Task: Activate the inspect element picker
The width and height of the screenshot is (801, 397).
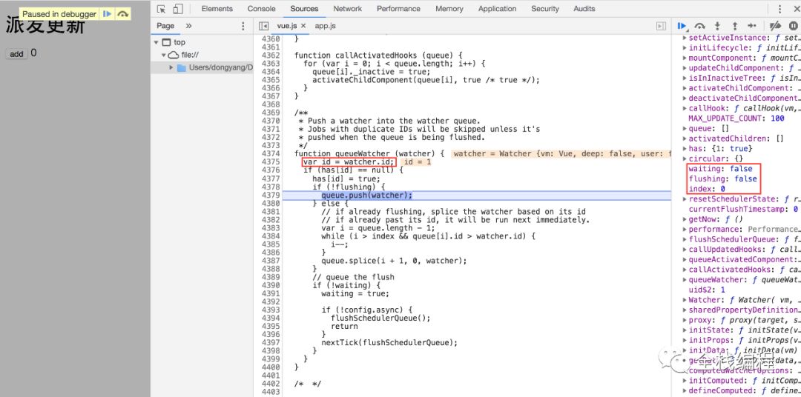Action: point(162,9)
